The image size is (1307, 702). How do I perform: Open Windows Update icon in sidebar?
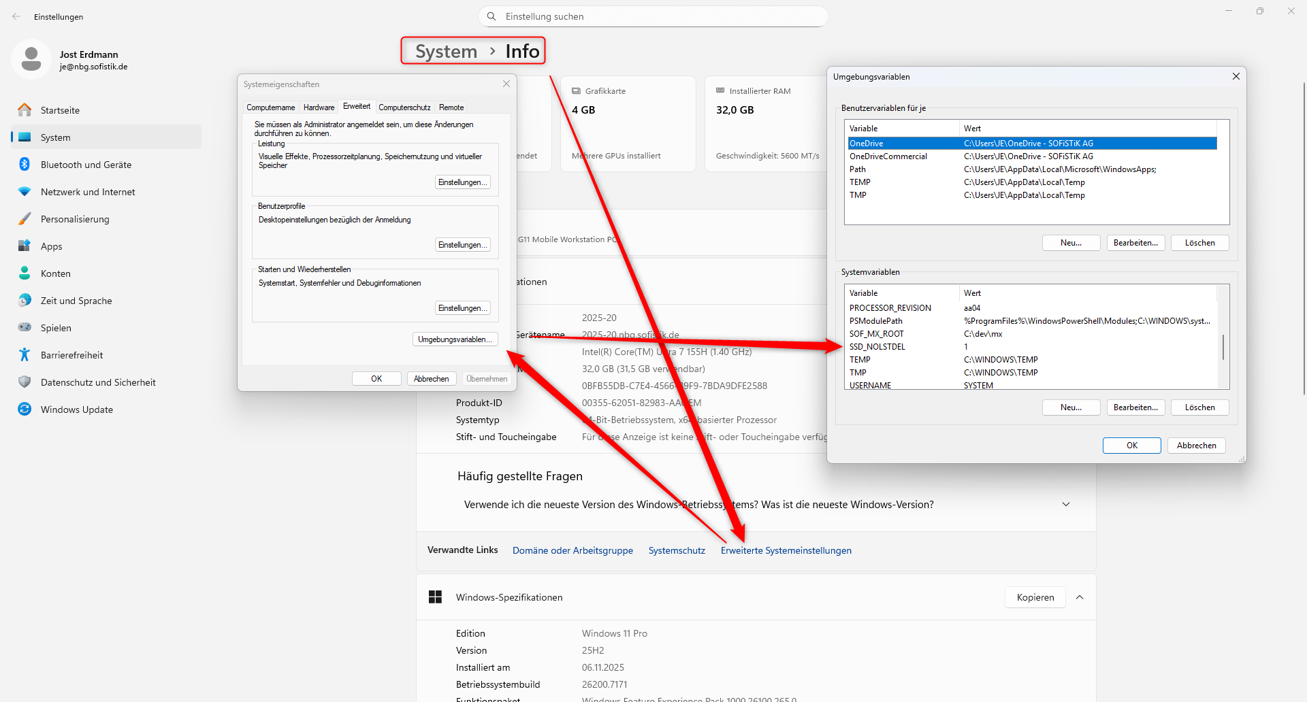pos(25,409)
